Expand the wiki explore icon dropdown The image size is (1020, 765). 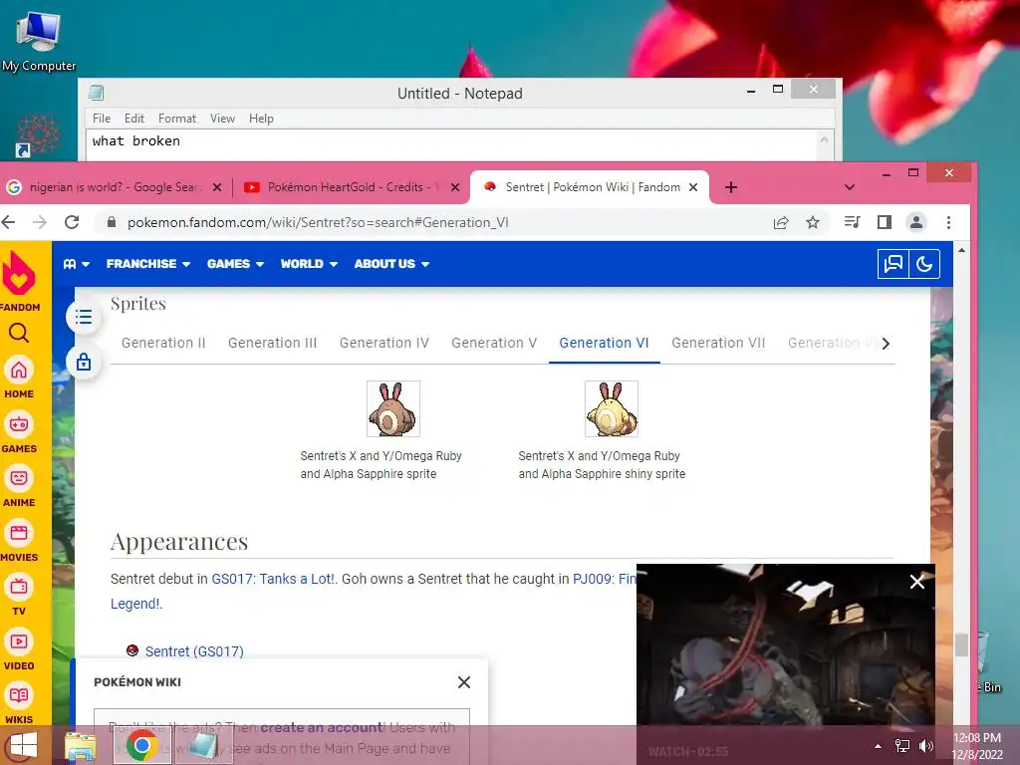pyautogui.click(x=76, y=264)
